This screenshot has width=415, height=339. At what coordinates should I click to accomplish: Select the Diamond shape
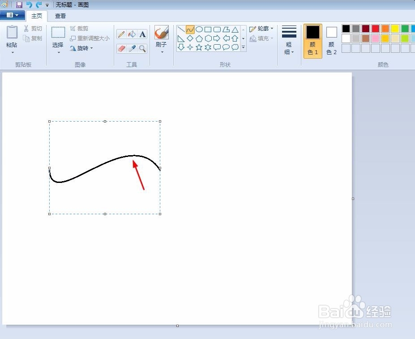pos(190,38)
